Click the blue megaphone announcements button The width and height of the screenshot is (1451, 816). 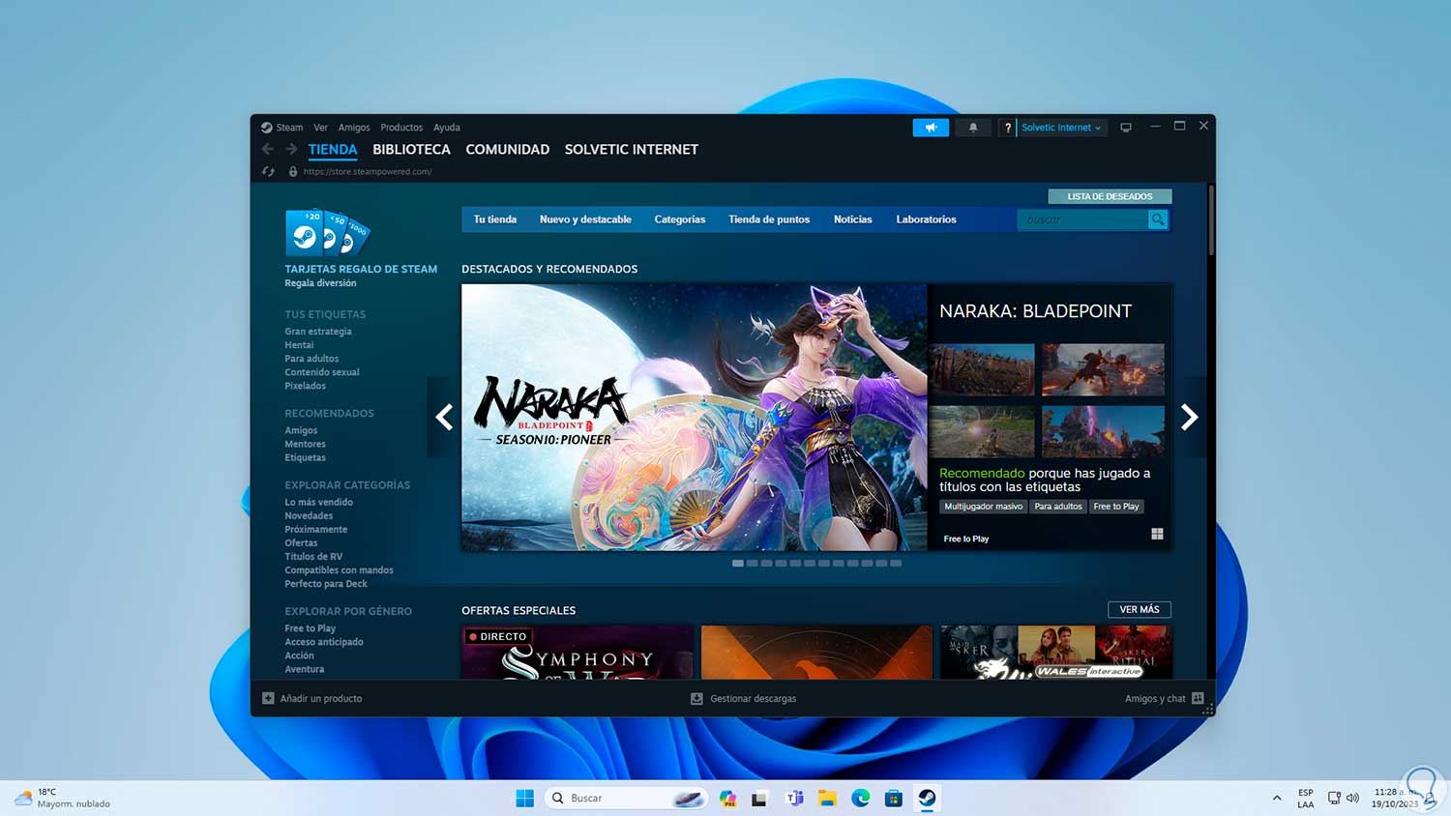point(931,128)
